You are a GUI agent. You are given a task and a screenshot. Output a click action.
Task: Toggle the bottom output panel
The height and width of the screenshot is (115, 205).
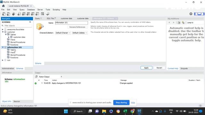pyautogui.click(x=199, y=14)
